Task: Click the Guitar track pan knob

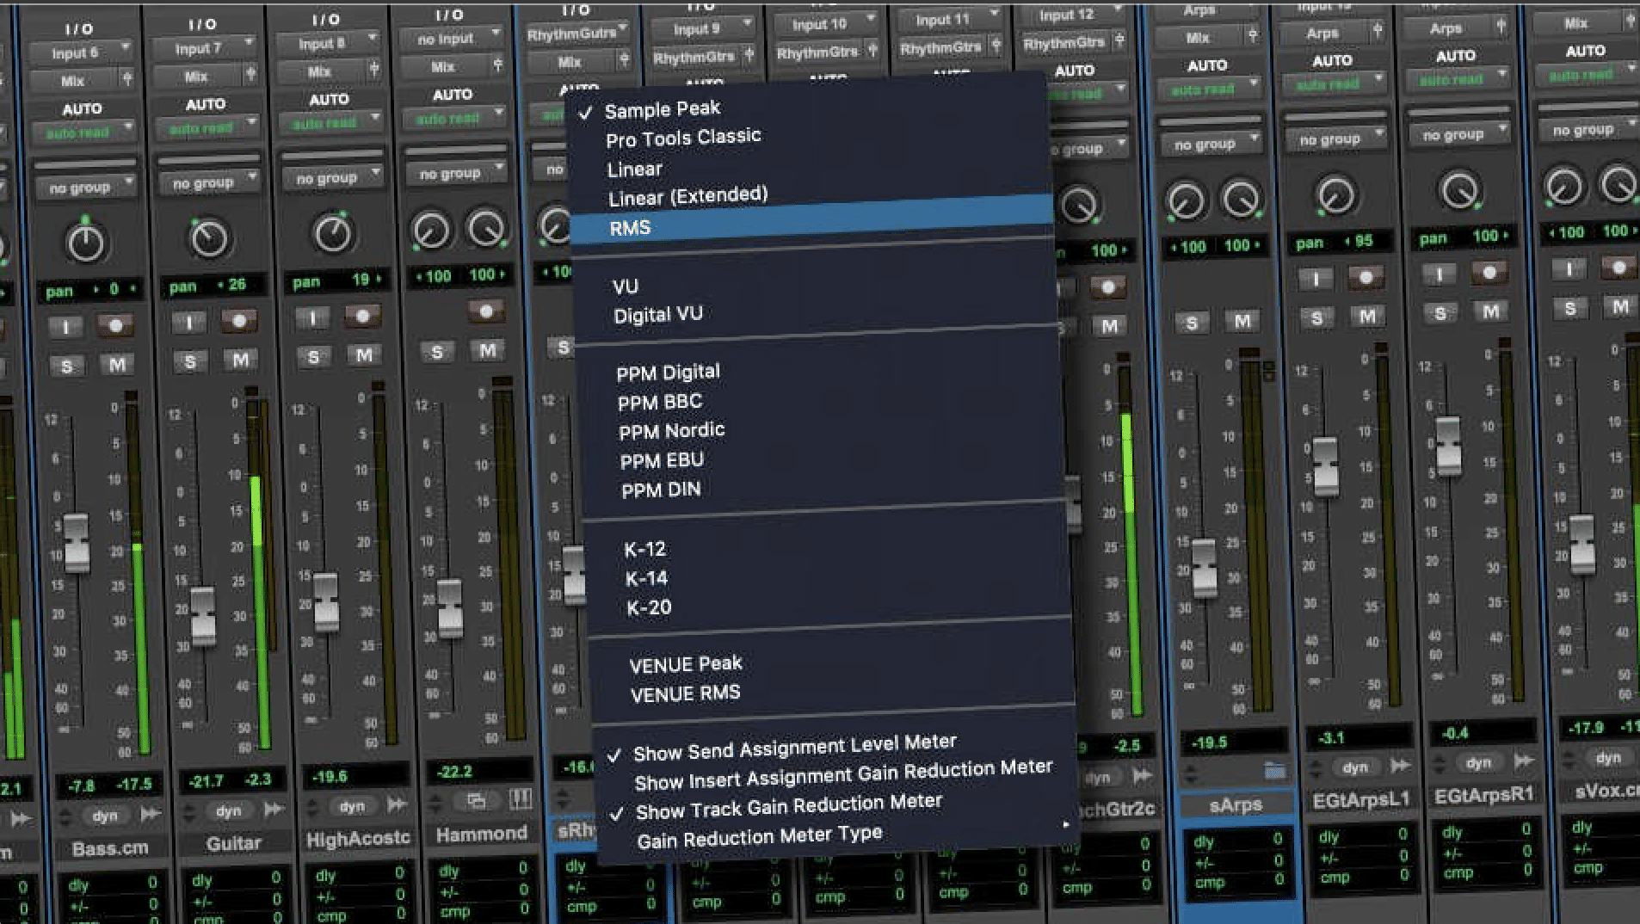Action: [209, 238]
